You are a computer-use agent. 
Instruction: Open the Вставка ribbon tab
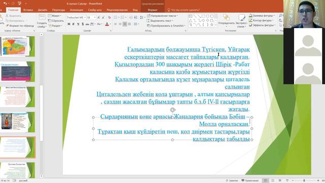click(28, 10)
